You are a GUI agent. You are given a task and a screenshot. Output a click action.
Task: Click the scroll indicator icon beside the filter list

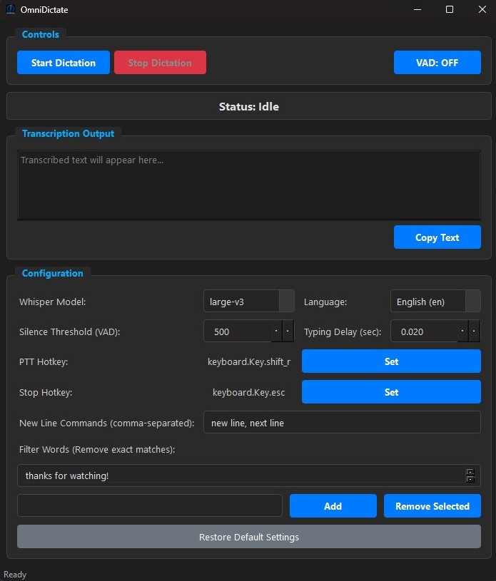click(x=470, y=475)
